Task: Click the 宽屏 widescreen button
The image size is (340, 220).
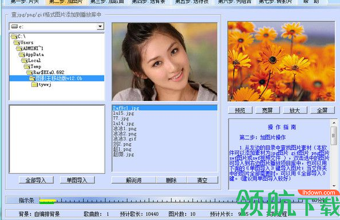Action: [x=267, y=110]
